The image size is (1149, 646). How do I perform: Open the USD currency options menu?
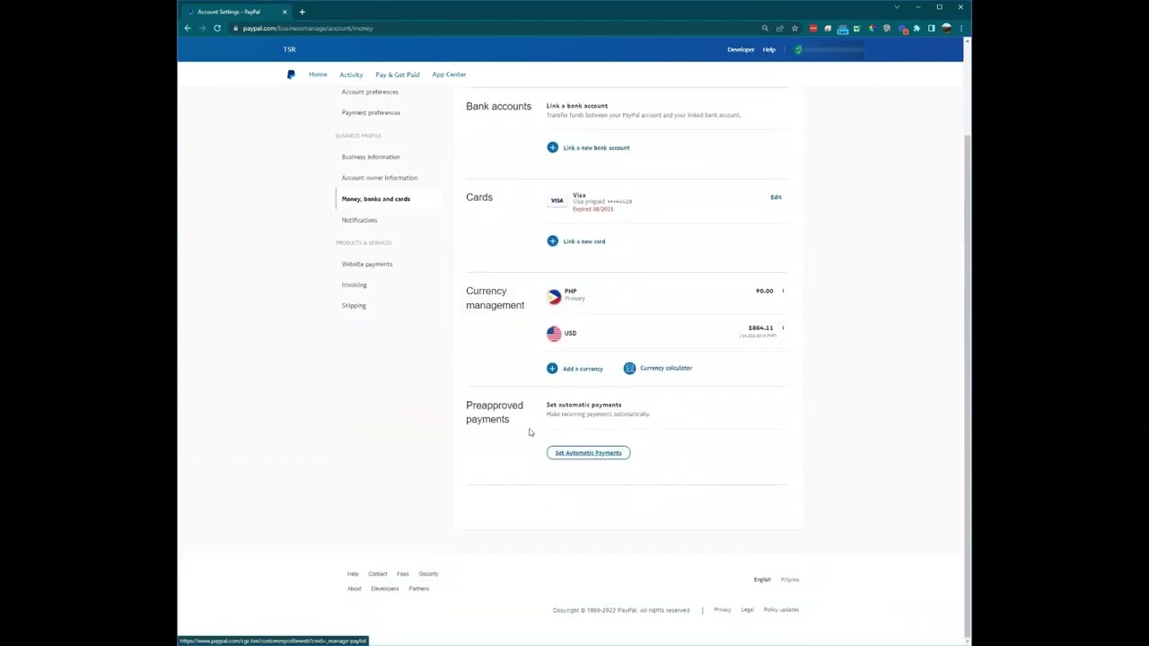point(783,327)
